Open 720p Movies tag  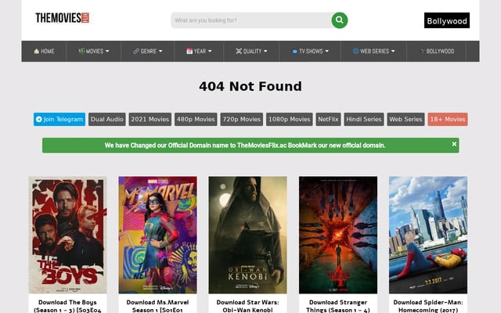(x=242, y=119)
